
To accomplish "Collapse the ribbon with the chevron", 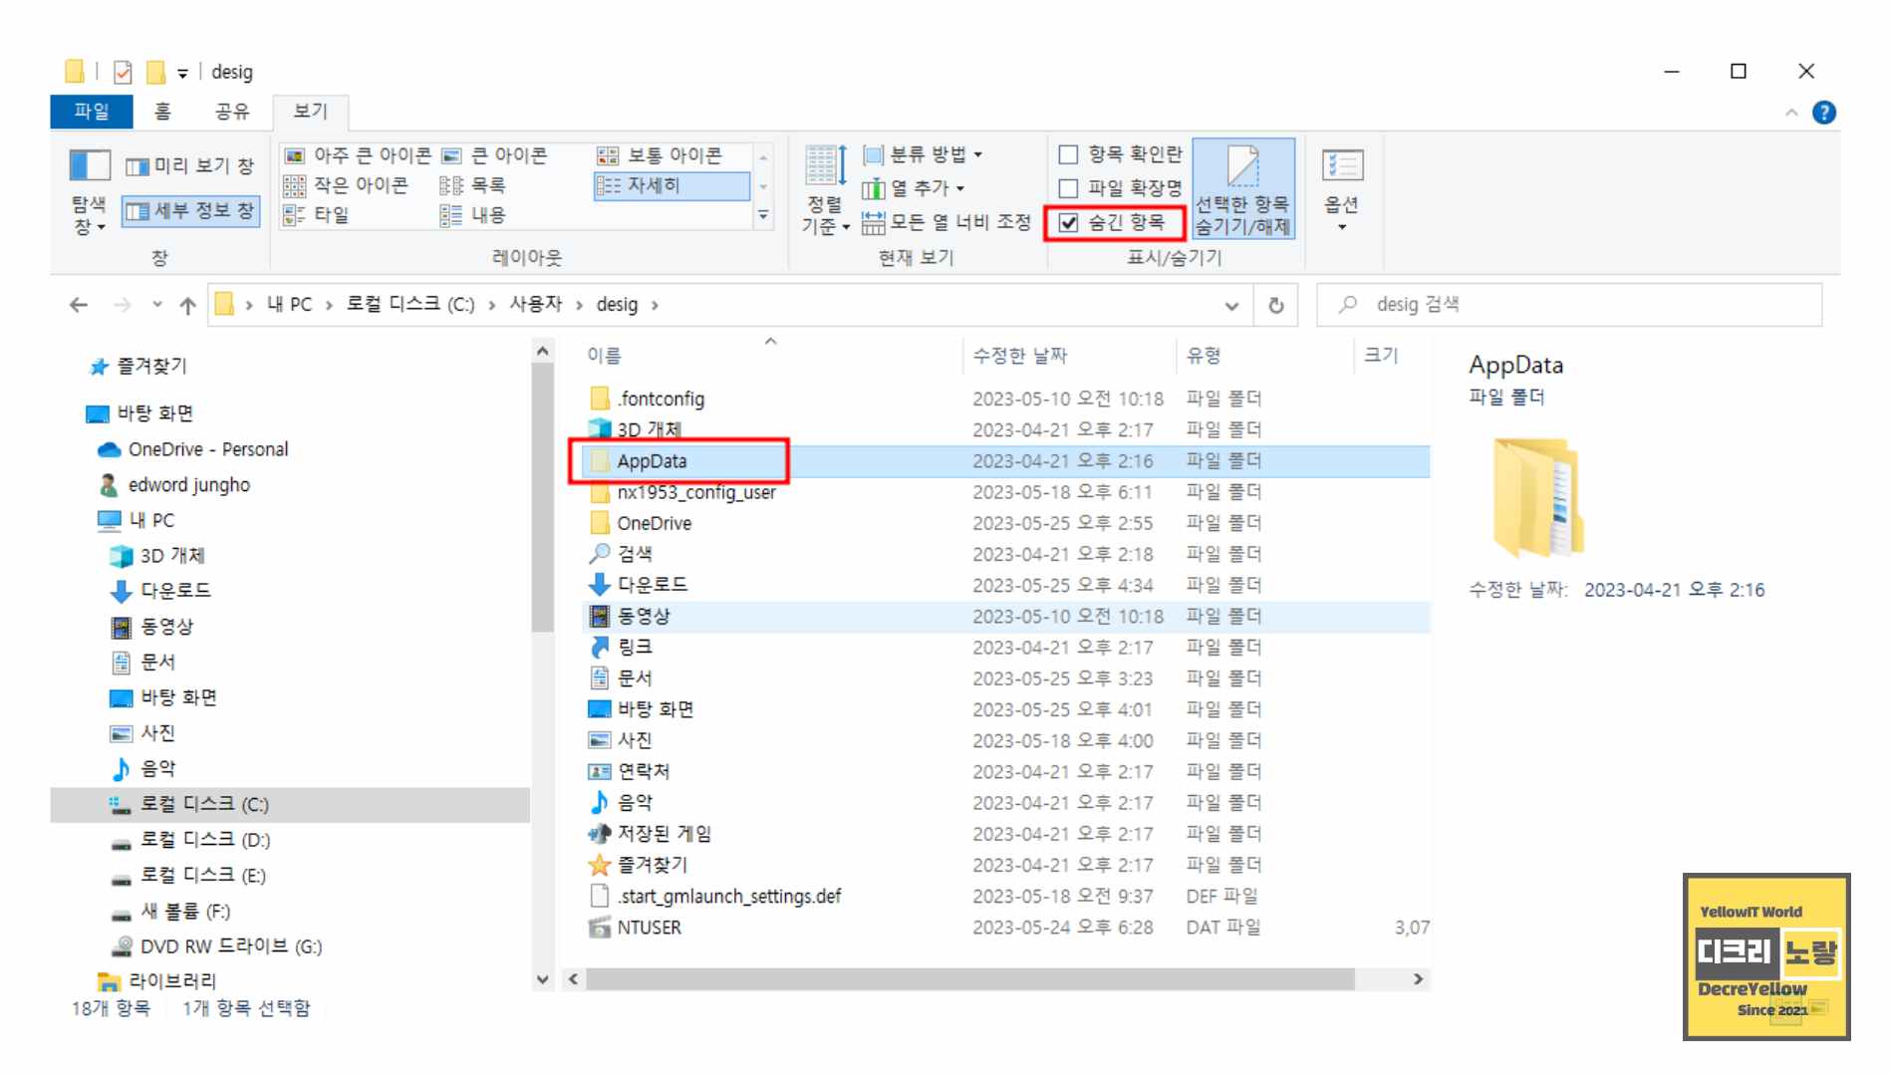I will (x=1791, y=113).
